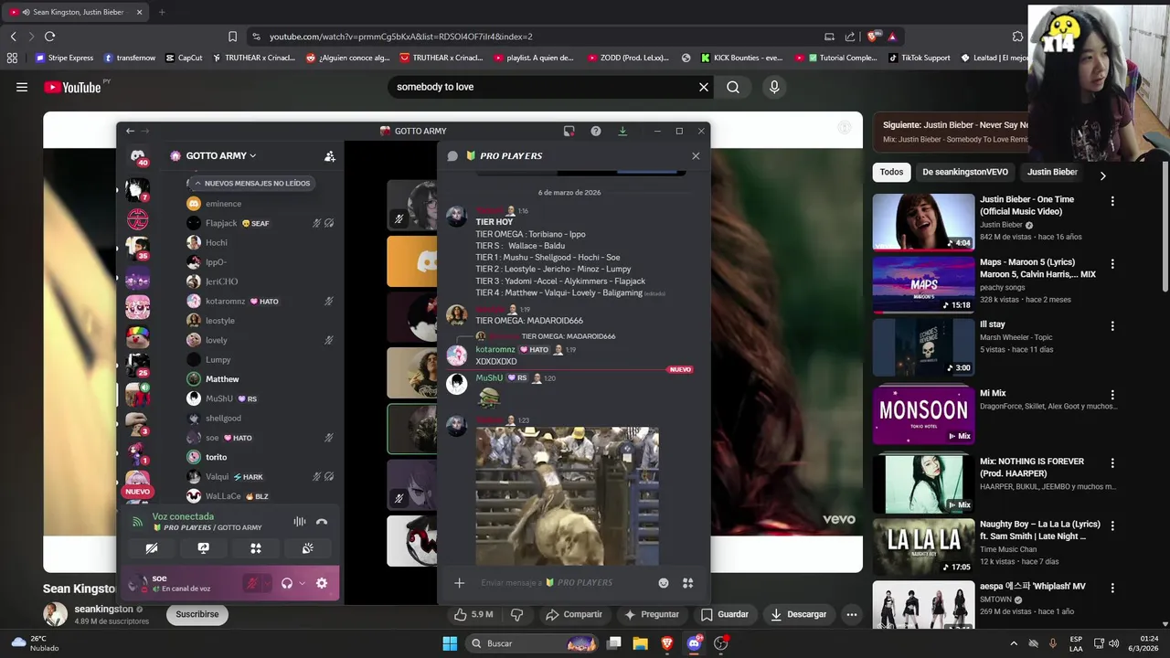
Task: Reload the browser page
Action: (49, 37)
